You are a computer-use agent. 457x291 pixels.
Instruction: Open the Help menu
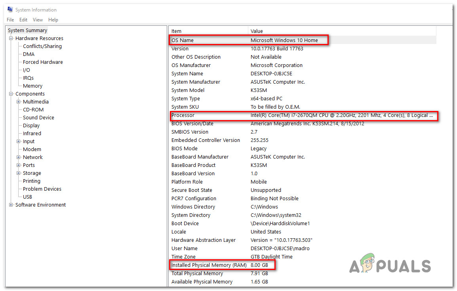coord(53,19)
